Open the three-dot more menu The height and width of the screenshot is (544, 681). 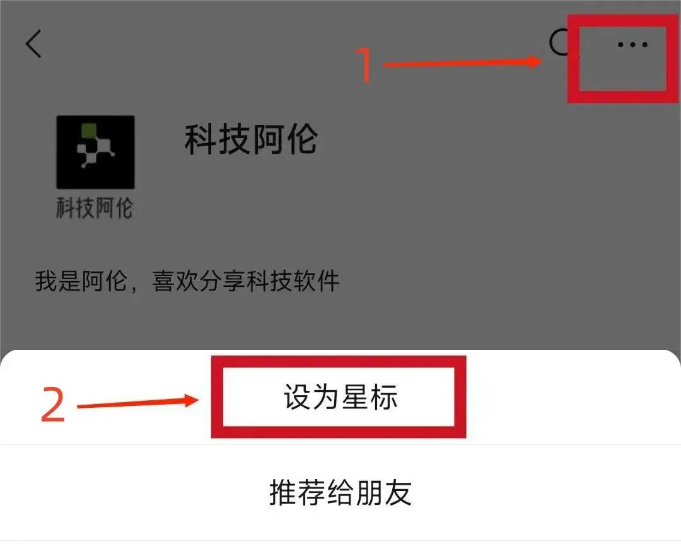tap(632, 44)
